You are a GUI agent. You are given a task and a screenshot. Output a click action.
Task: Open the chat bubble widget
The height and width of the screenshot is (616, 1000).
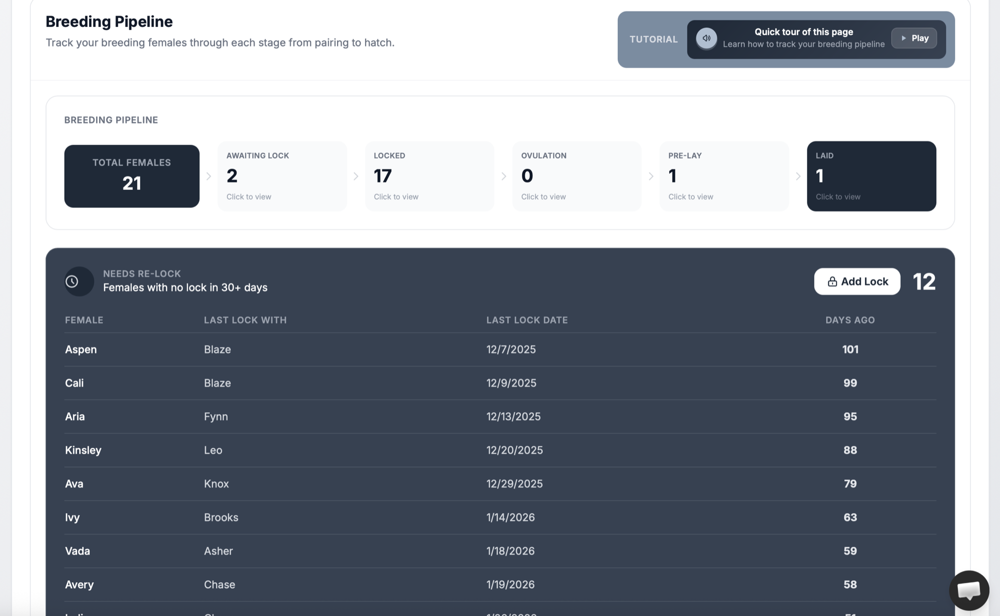click(968, 590)
